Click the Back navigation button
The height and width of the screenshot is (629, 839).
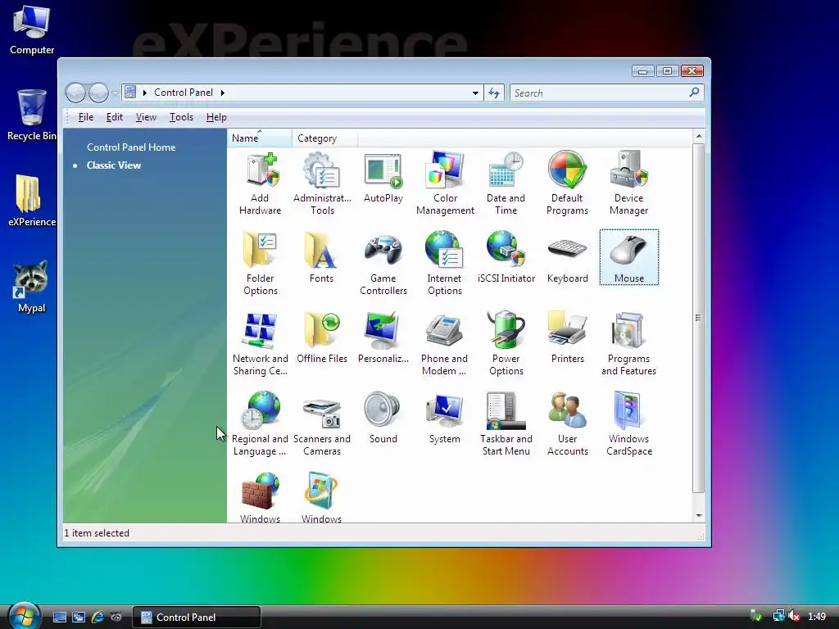tap(75, 93)
